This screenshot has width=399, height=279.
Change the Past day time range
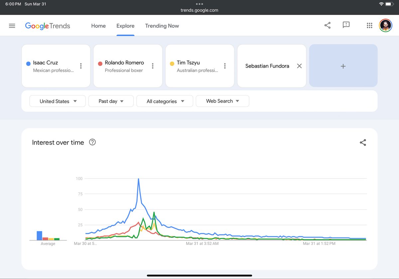click(x=111, y=101)
